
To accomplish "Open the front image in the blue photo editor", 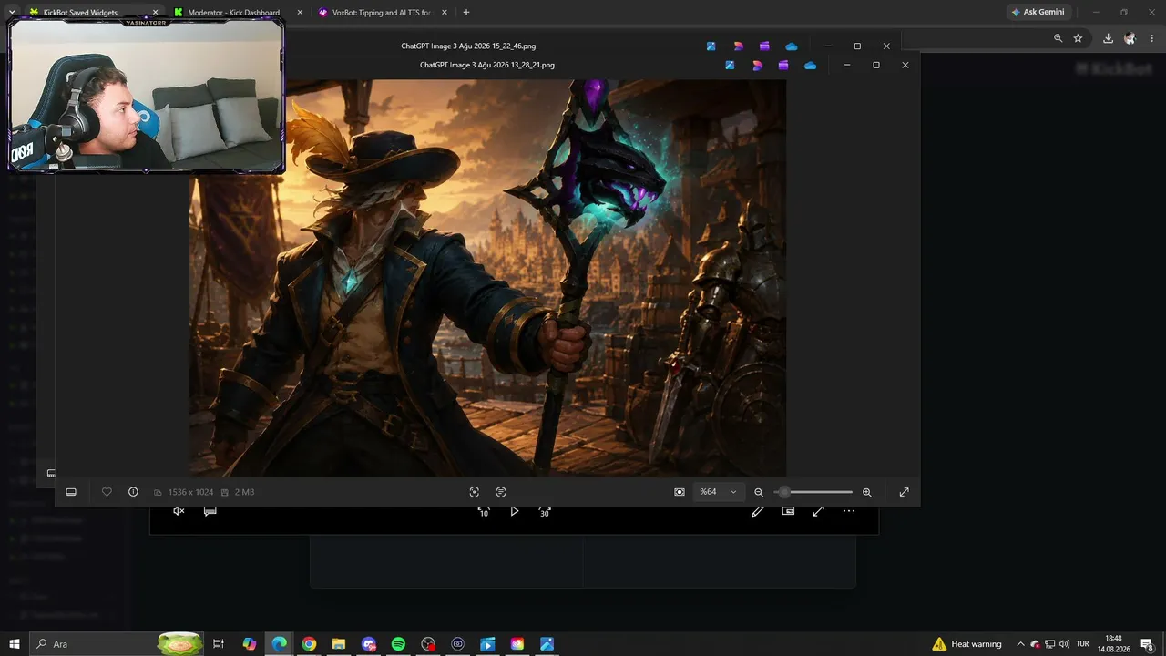I will (731, 66).
